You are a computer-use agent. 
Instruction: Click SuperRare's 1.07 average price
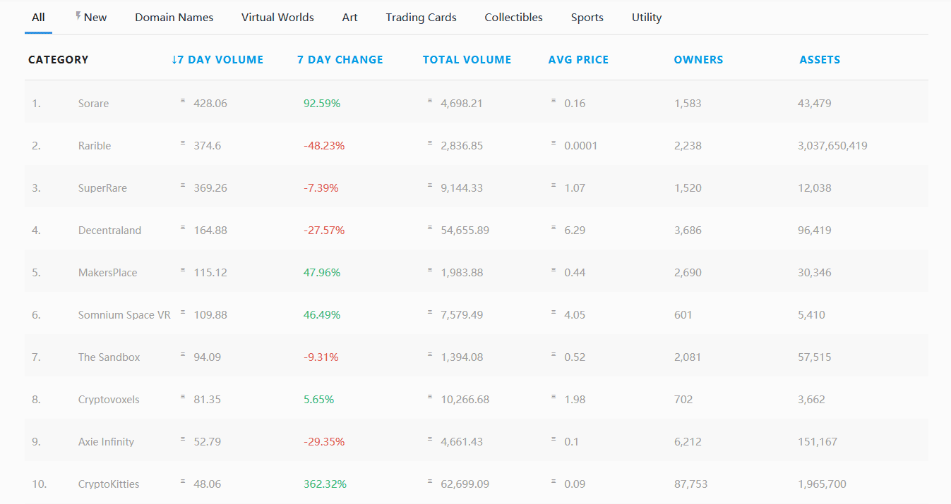[575, 188]
